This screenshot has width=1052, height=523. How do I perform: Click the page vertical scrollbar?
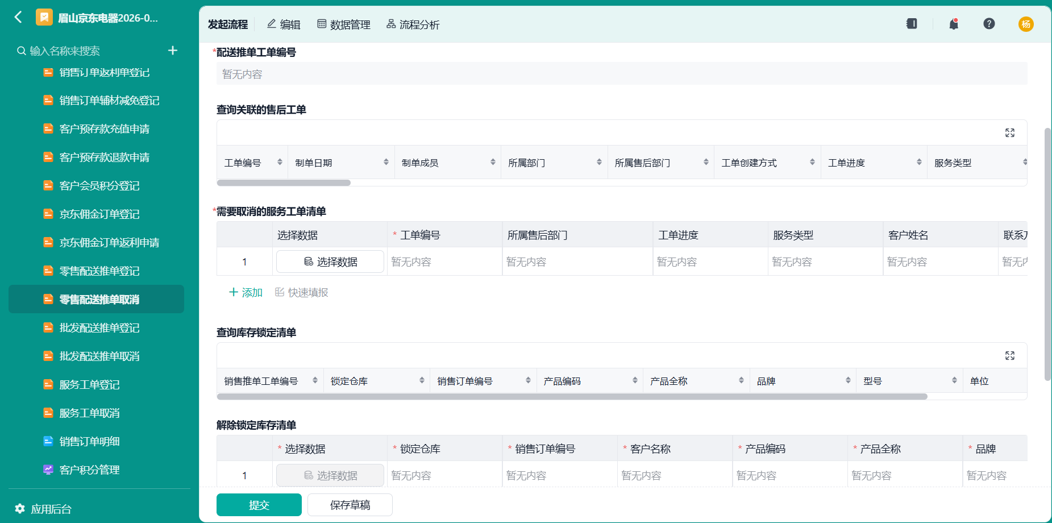1047,254
